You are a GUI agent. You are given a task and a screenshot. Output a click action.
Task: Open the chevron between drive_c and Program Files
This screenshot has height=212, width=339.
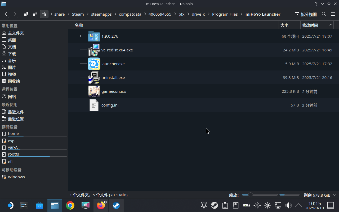208,14
